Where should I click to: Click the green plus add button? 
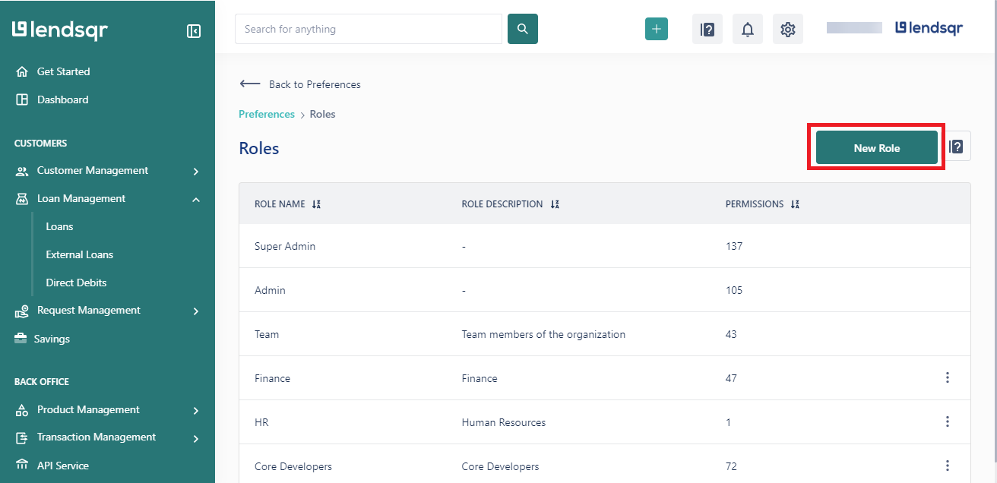(x=657, y=29)
